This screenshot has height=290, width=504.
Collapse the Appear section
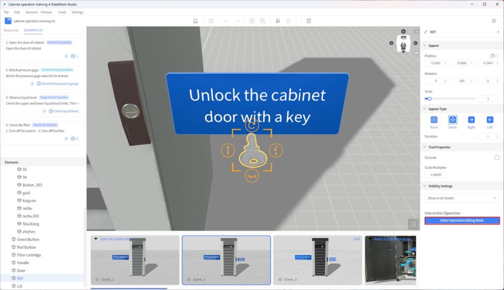pos(425,46)
